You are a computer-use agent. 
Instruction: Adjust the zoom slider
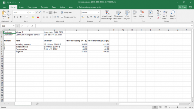(x=178, y=107)
